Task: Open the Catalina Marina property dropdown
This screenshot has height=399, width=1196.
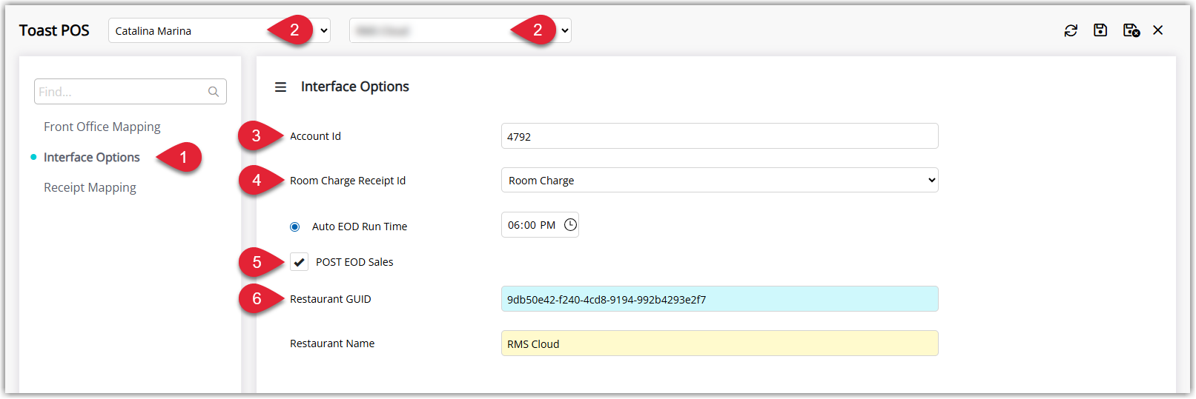Action: tap(219, 30)
